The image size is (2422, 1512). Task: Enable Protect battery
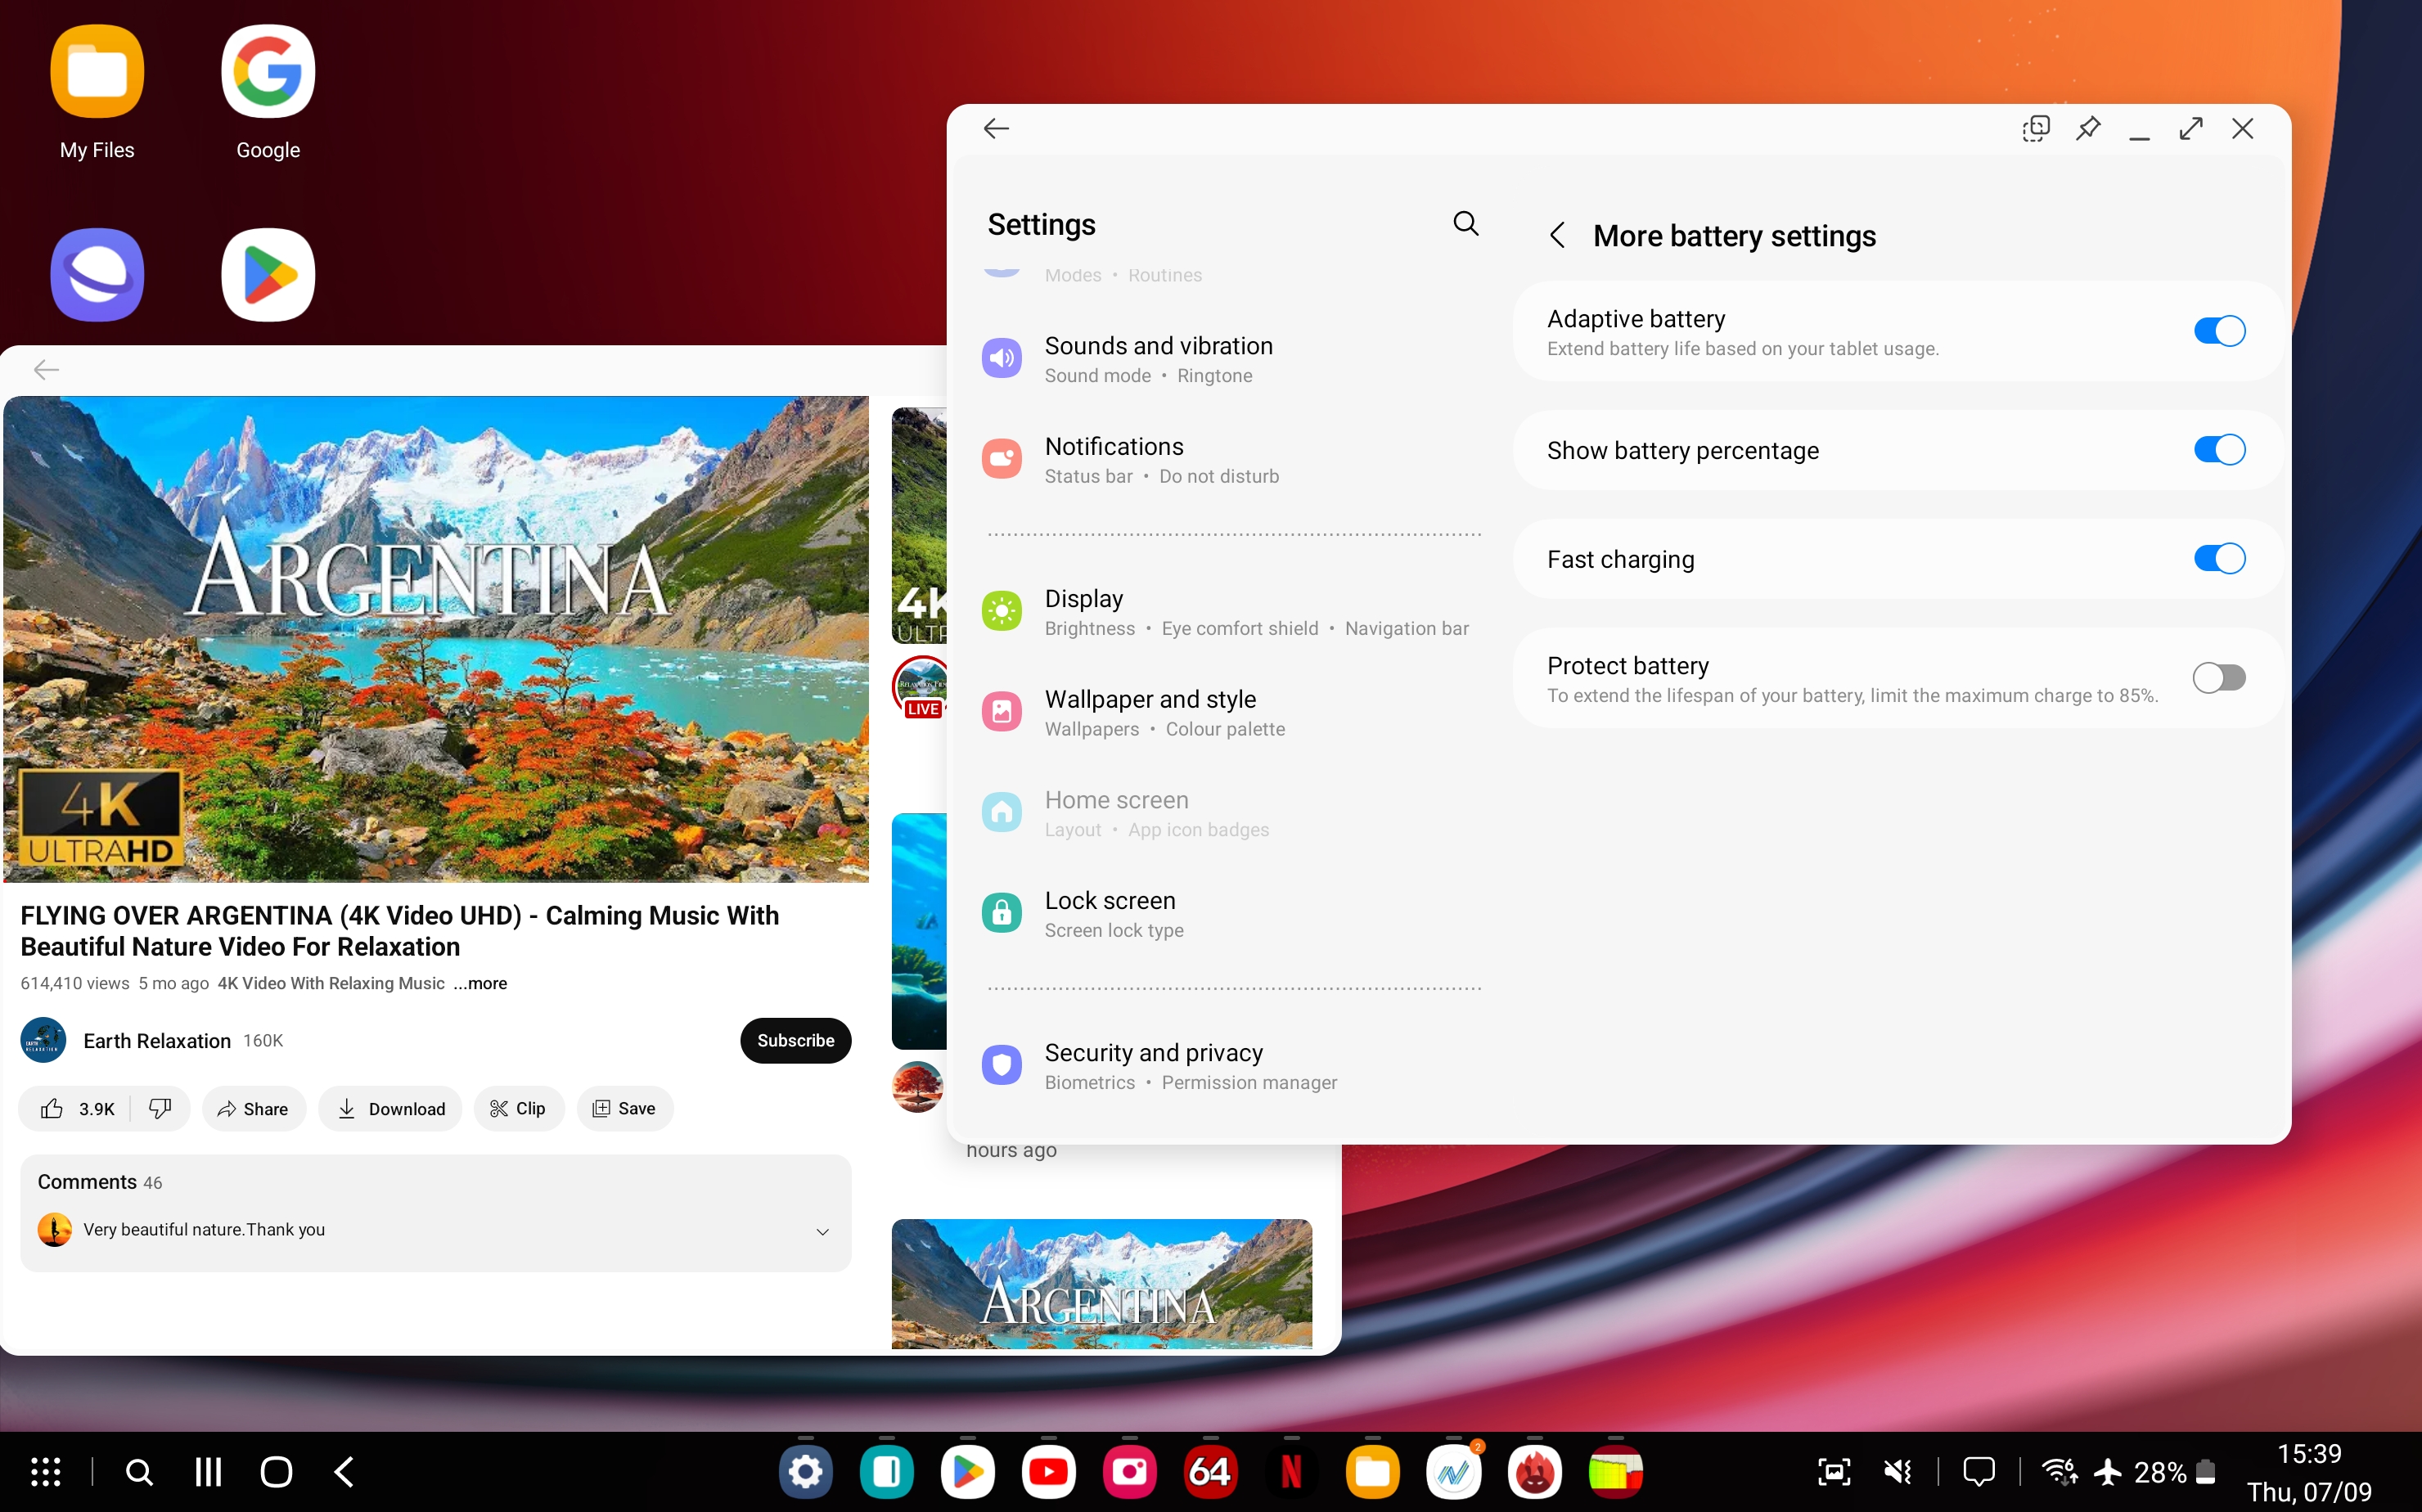(x=2219, y=678)
